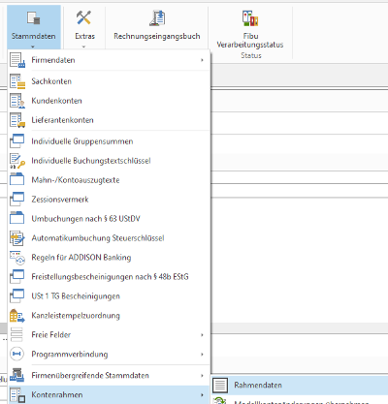Open Mahn-/Kontoauszugtexte
Viewport: 388px width, 404px height.
coord(109,180)
